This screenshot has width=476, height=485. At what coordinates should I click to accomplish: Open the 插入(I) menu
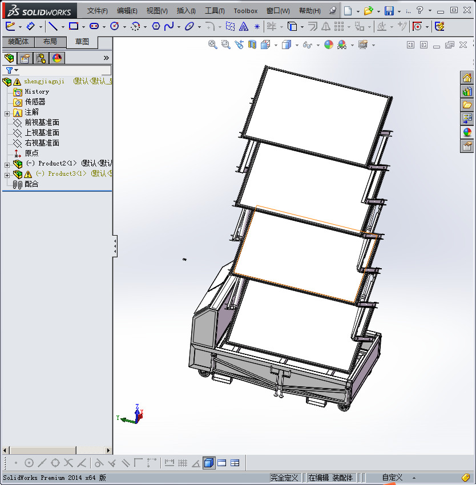point(186,11)
